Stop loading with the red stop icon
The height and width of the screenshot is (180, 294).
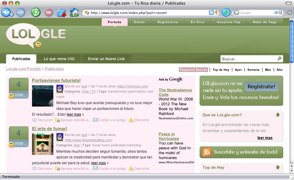(x=48, y=12)
